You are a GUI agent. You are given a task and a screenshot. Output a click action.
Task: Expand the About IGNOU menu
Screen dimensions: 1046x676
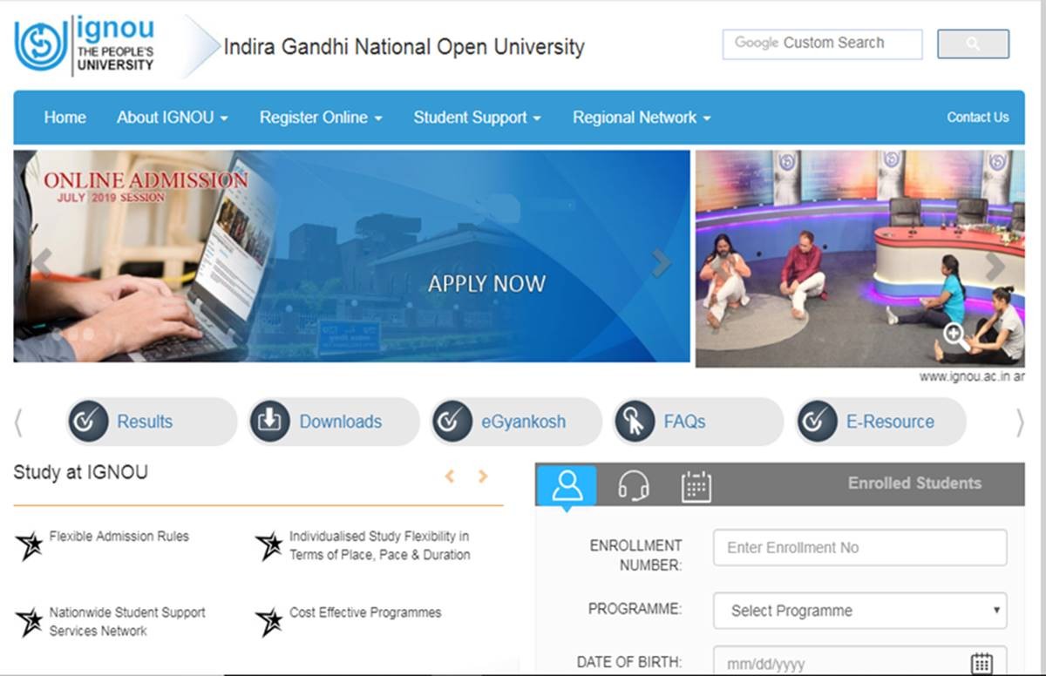pos(172,118)
